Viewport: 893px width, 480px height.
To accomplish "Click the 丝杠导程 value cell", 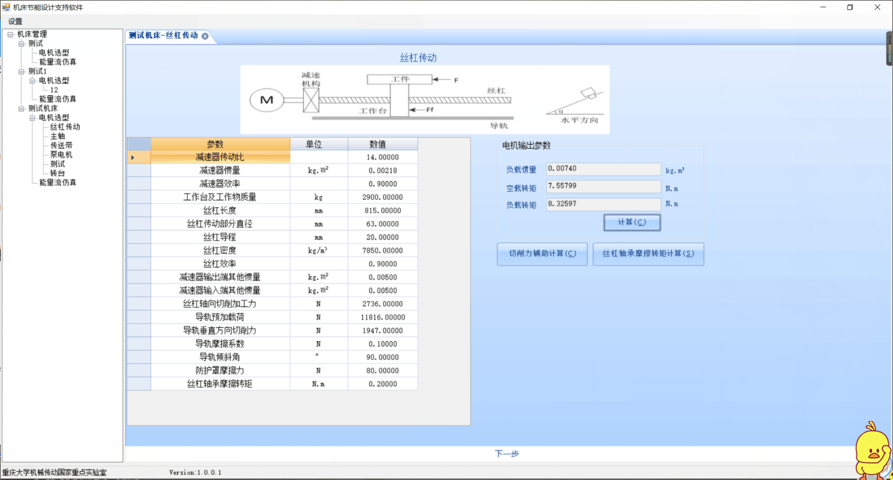I will [x=383, y=237].
